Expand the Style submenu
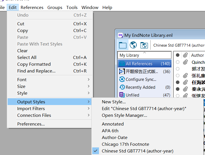Viewport: 205px width, 155px height. [x=50, y=93]
